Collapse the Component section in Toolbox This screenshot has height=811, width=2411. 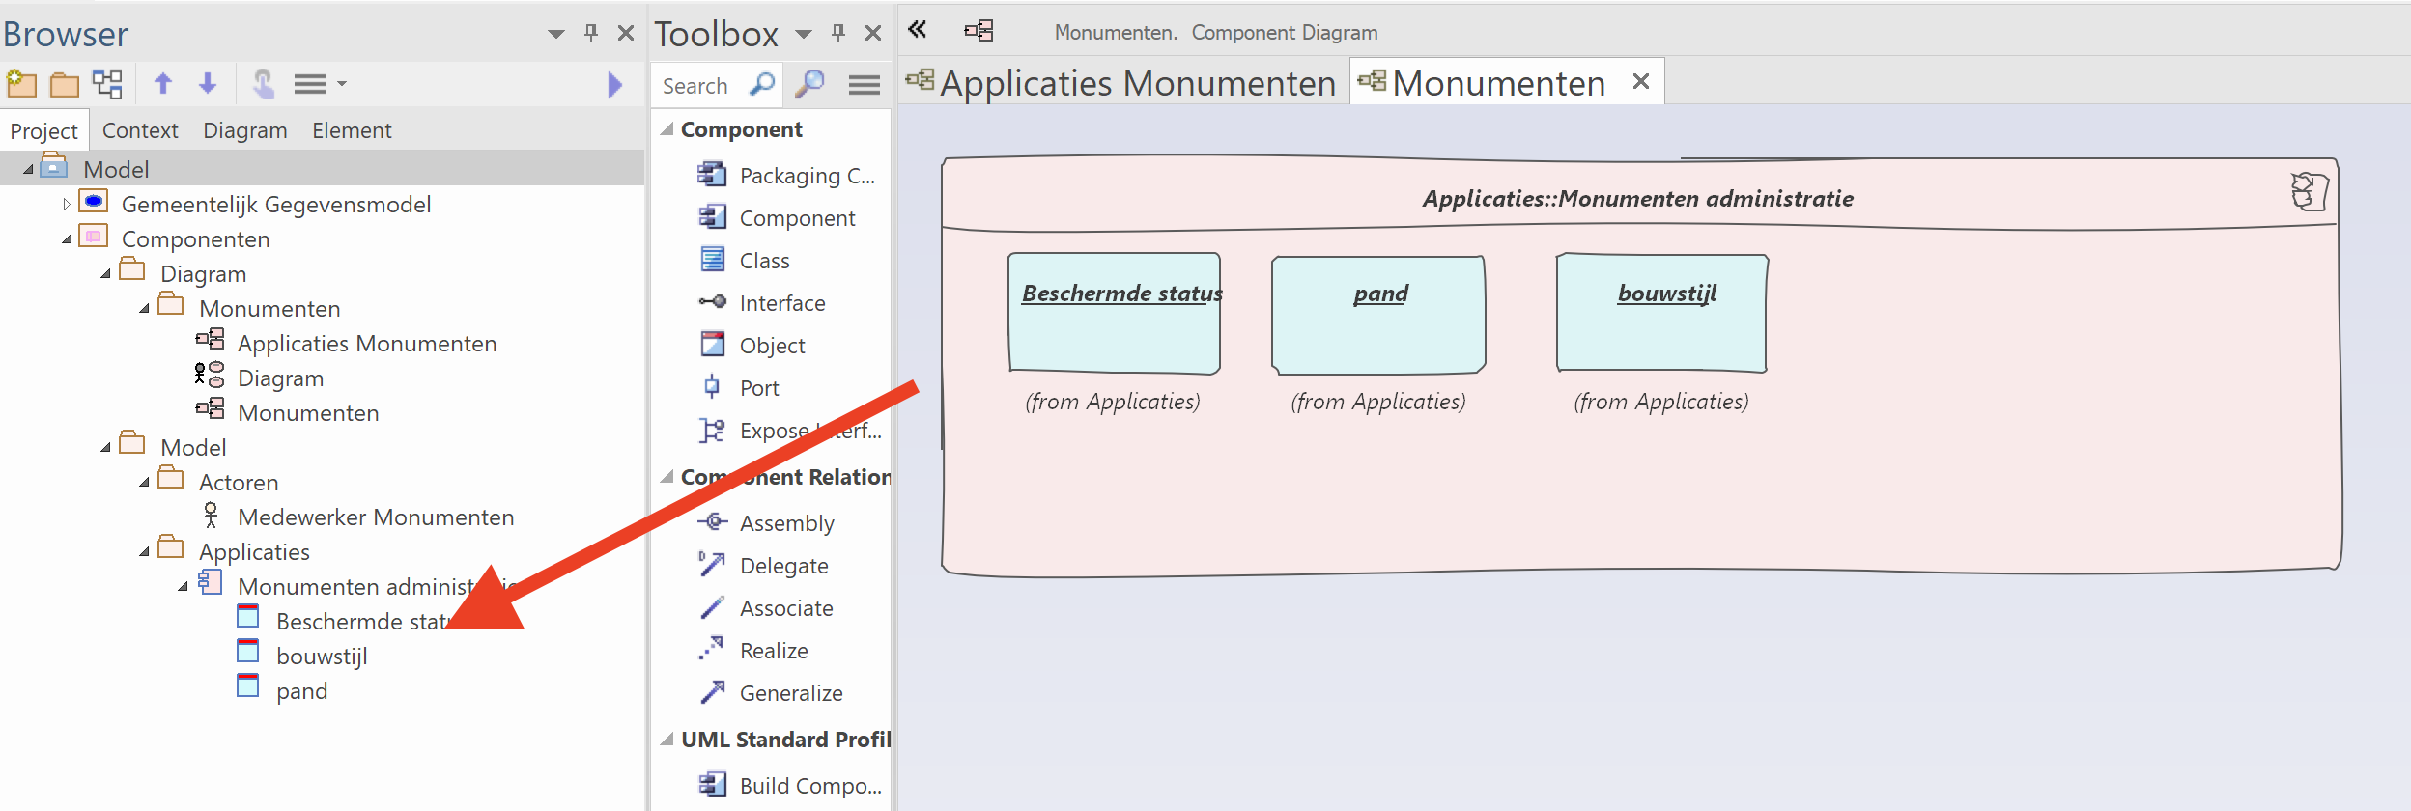(x=667, y=129)
